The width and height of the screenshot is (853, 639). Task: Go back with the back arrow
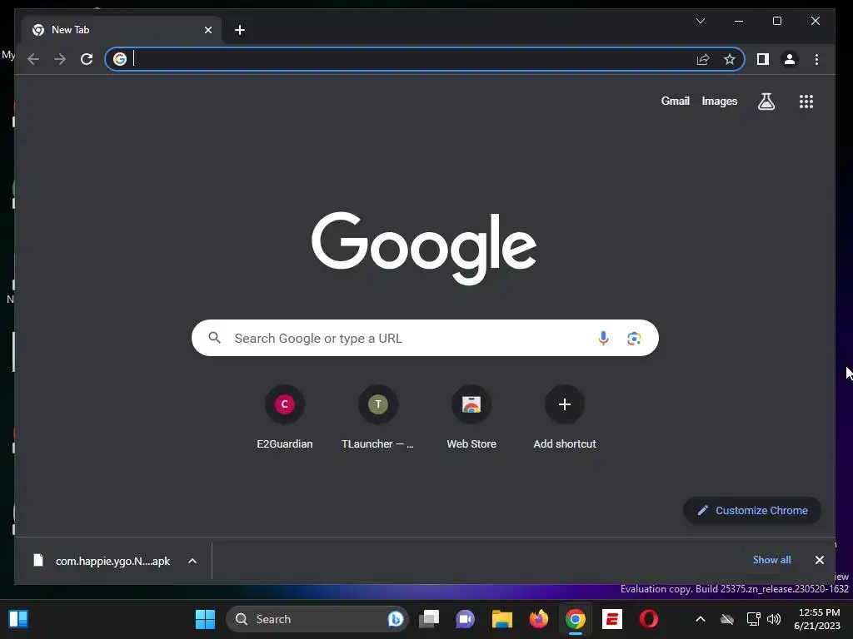pyautogui.click(x=33, y=59)
